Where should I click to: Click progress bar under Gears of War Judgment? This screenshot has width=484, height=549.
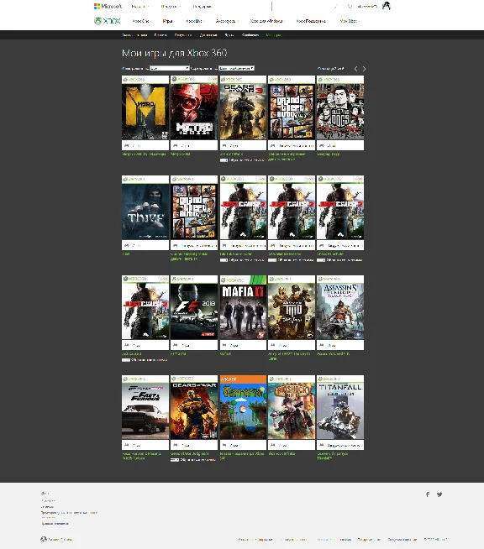click(175, 460)
